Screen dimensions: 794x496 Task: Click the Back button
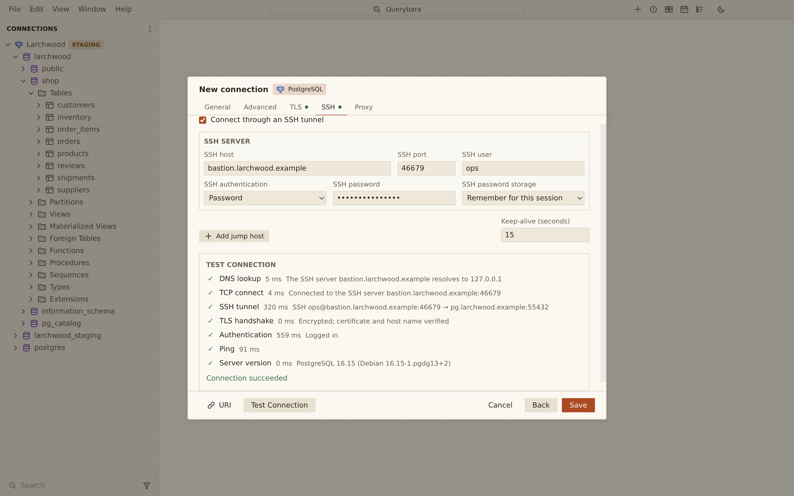541,405
